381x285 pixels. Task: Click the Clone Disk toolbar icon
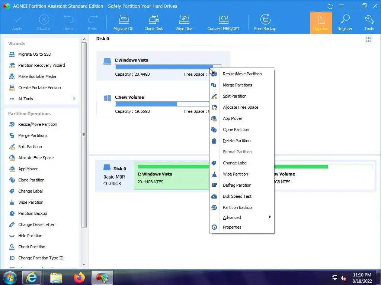tap(154, 23)
